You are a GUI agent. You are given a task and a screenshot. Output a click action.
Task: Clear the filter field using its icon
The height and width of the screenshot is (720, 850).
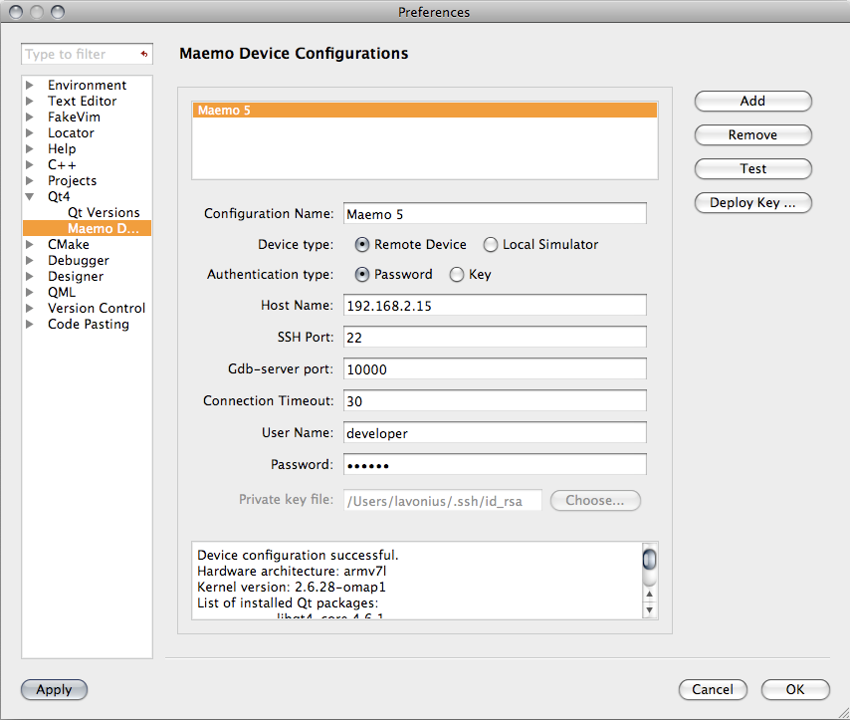click(144, 55)
